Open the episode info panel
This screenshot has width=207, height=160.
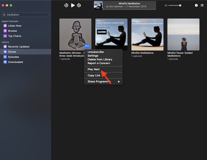pyautogui.click(x=196, y=5)
